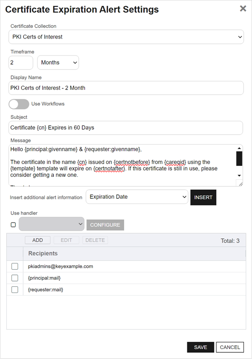Enable the Use handler checkbox
Screen dimensions: 252x359
(x=13, y=224)
